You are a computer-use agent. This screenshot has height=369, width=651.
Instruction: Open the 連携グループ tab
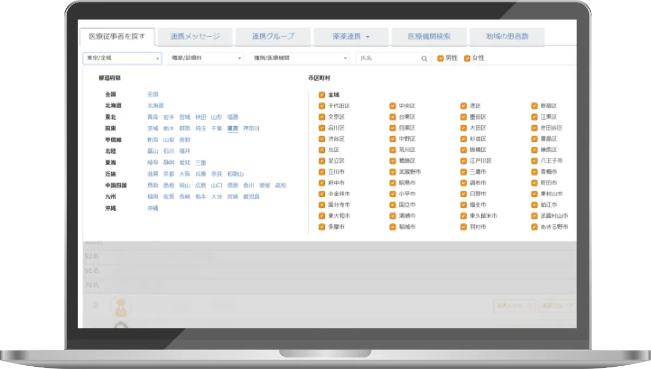pos(273,37)
